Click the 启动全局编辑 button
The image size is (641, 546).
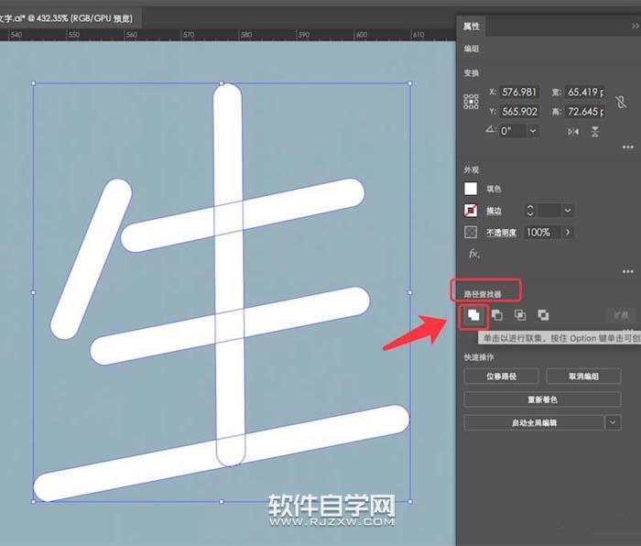pyautogui.click(x=534, y=422)
